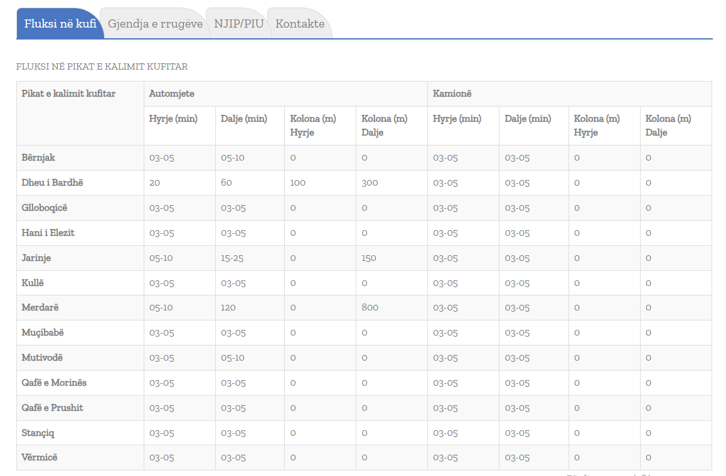
Task: Switch to the NJIP/PIU tab
Action: [238, 24]
